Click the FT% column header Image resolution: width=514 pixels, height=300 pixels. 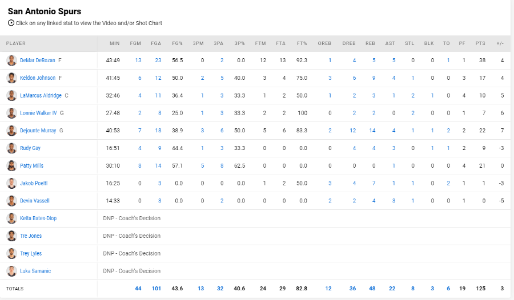[302, 43]
